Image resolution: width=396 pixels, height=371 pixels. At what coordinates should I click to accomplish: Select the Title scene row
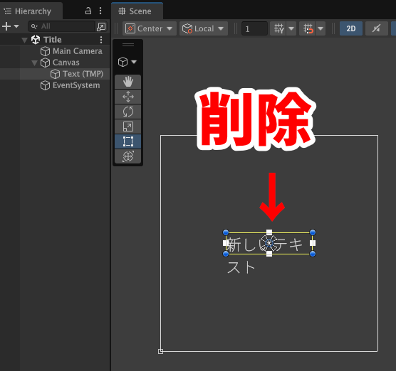55,40
